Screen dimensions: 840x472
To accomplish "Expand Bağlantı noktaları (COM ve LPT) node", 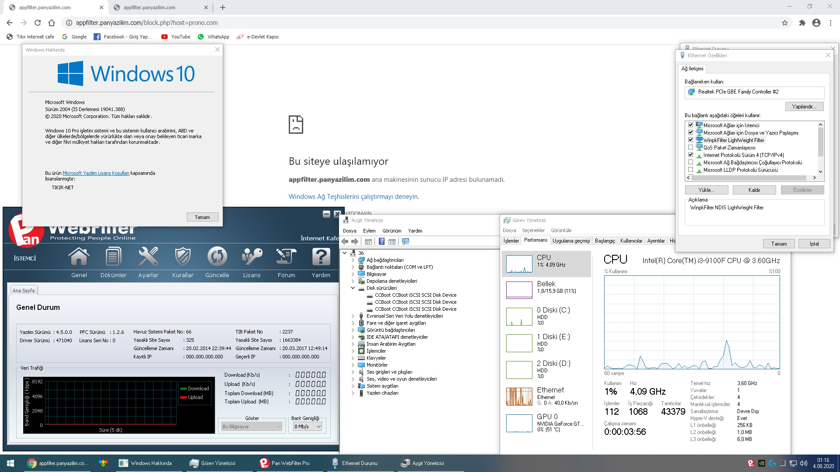I will pos(353,267).
